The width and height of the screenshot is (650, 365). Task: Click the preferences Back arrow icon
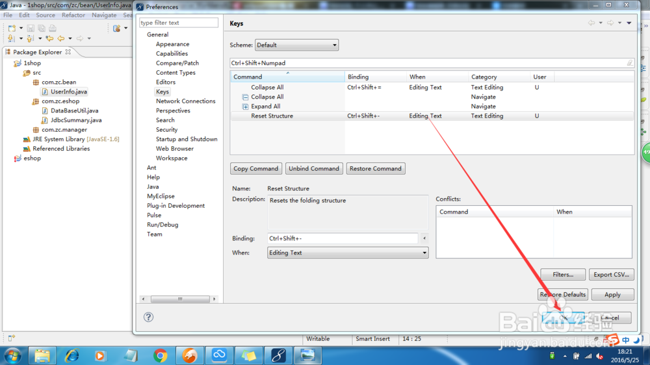point(591,23)
